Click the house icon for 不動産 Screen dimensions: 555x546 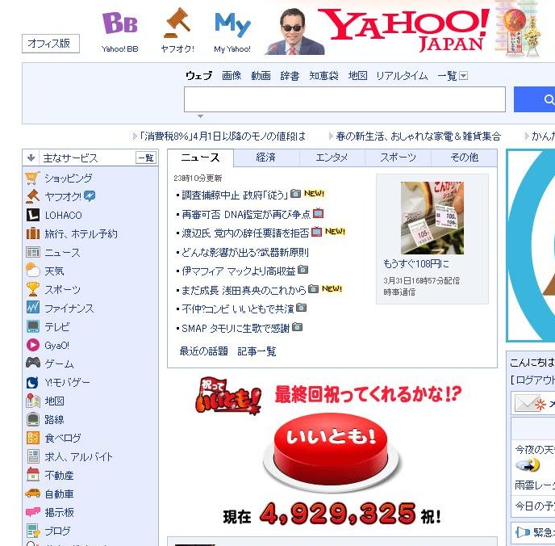pyautogui.click(x=32, y=475)
